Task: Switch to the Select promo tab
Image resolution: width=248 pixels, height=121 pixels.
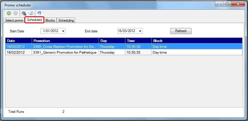Action: pyautogui.click(x=14, y=20)
